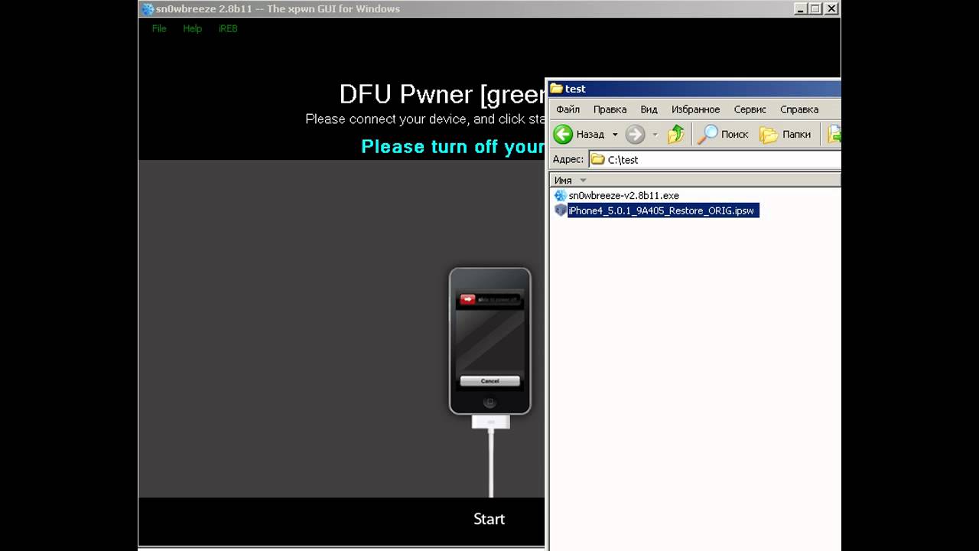Expand the forward history dropdown arrow
This screenshot has height=551, width=979.
coord(655,135)
